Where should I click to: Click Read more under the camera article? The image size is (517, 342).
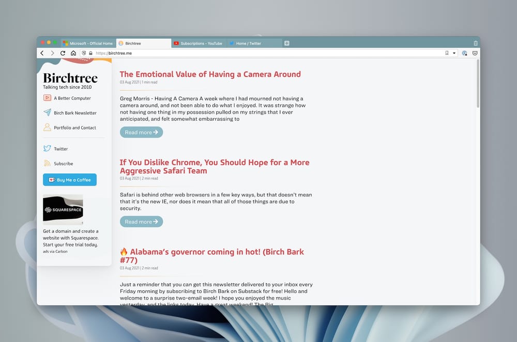(141, 132)
